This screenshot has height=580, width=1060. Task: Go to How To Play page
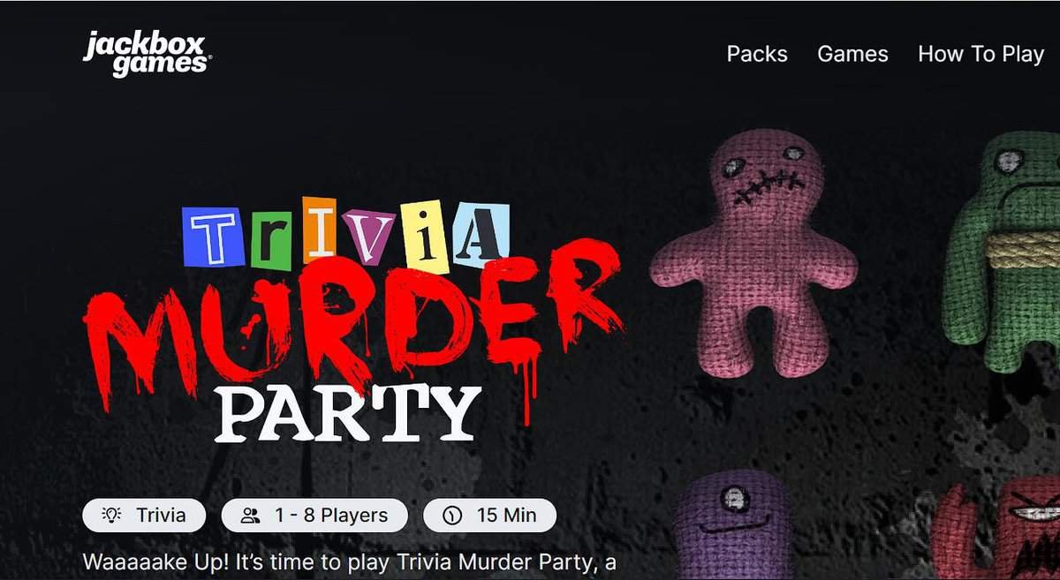pos(981,54)
